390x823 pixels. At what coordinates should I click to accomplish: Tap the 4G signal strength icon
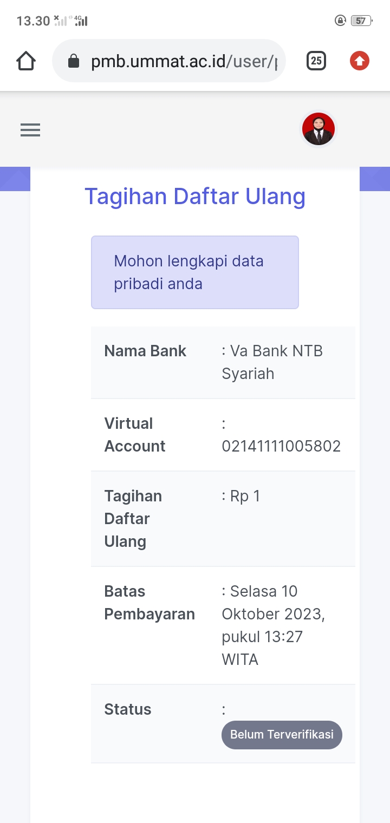click(x=81, y=21)
